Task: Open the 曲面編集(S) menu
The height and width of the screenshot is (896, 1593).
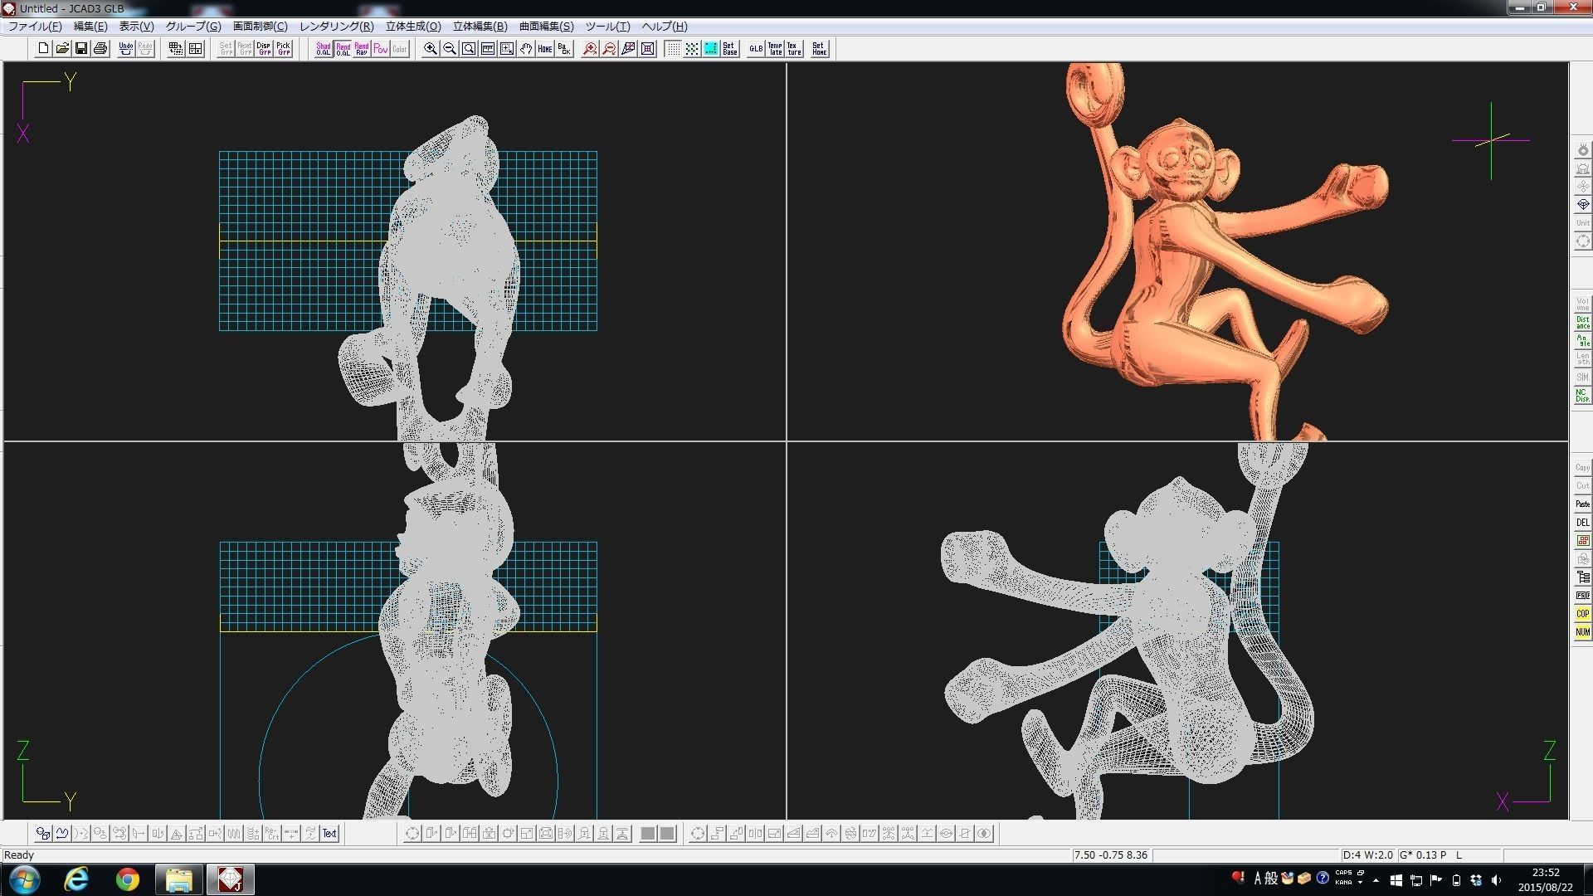Action: (546, 27)
